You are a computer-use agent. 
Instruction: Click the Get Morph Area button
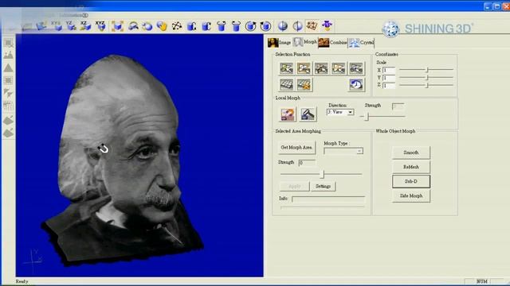tap(296, 148)
